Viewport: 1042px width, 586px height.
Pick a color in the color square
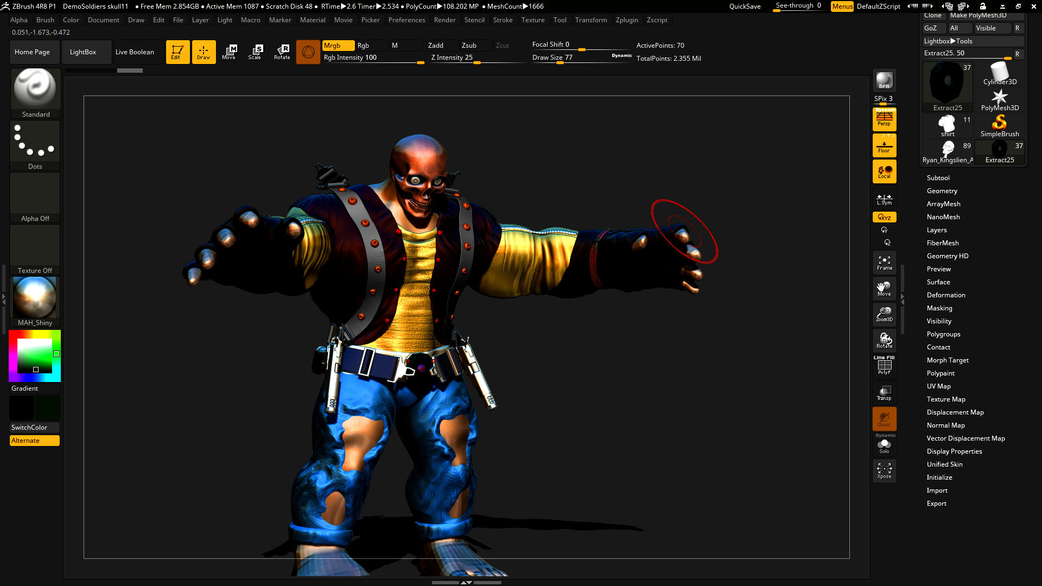tap(34, 356)
